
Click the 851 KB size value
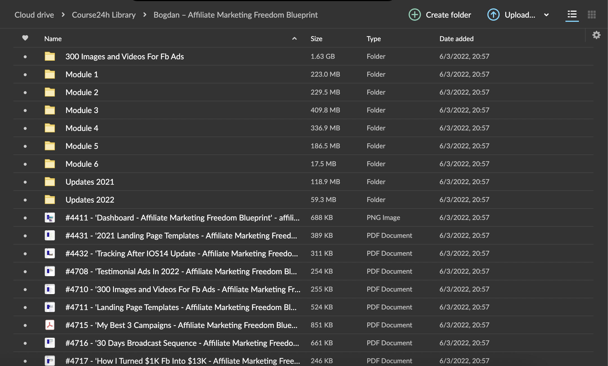pos(322,325)
